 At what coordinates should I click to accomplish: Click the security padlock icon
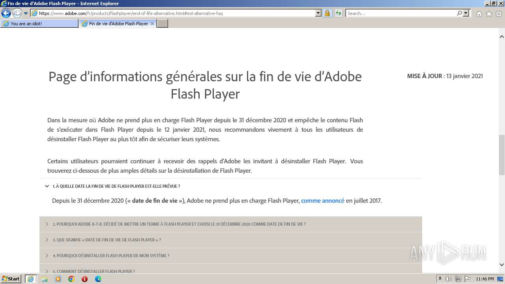click(327, 13)
